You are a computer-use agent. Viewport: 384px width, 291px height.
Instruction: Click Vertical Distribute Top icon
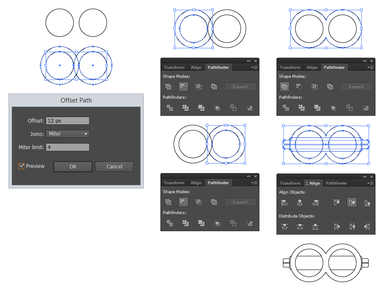(x=284, y=226)
